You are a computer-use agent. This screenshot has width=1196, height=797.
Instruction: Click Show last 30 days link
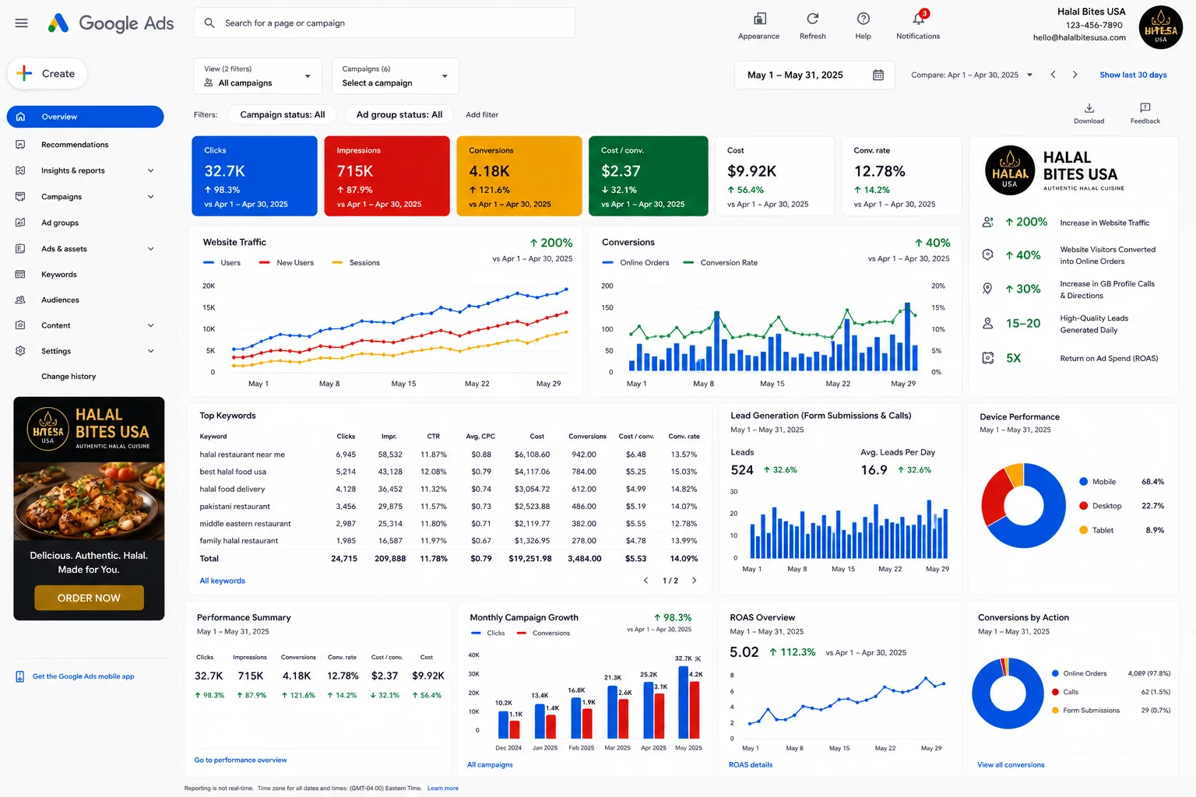click(x=1133, y=75)
